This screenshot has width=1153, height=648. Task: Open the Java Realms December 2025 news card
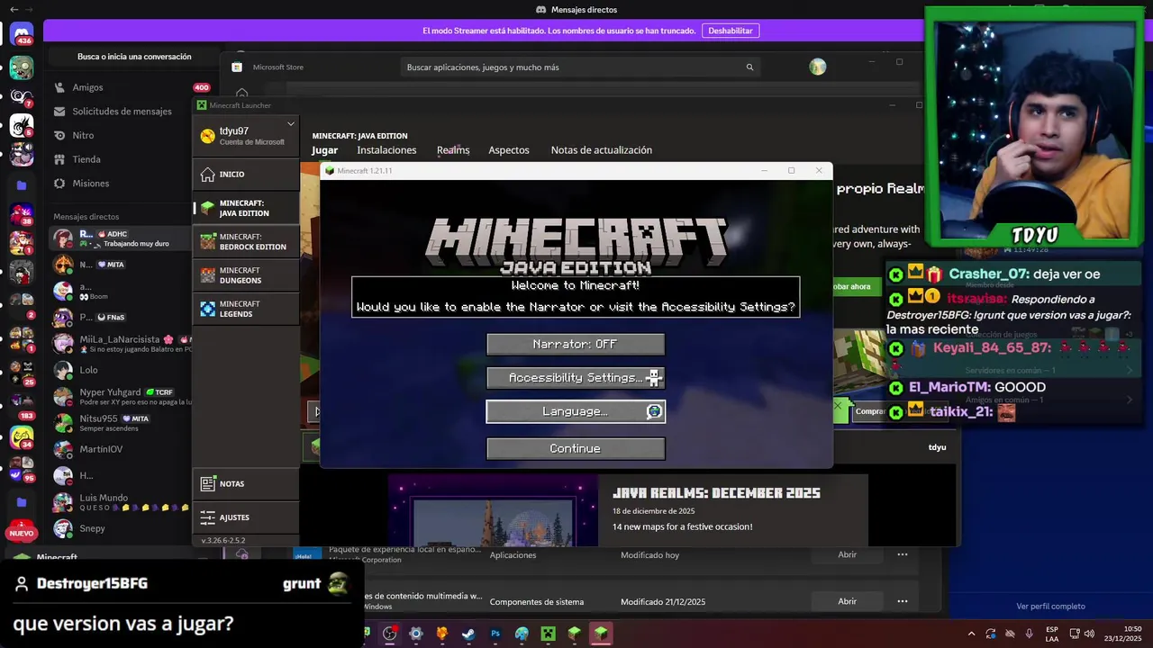coord(628,510)
